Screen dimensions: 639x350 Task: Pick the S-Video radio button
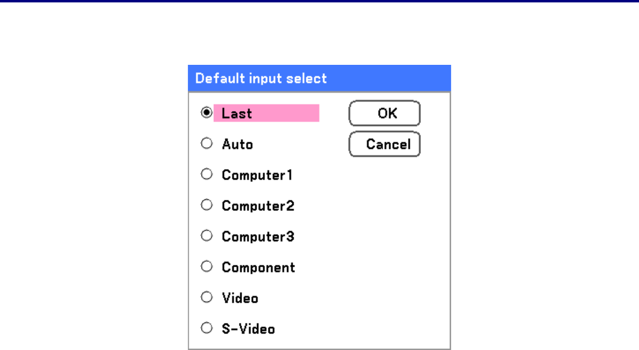click(x=207, y=328)
